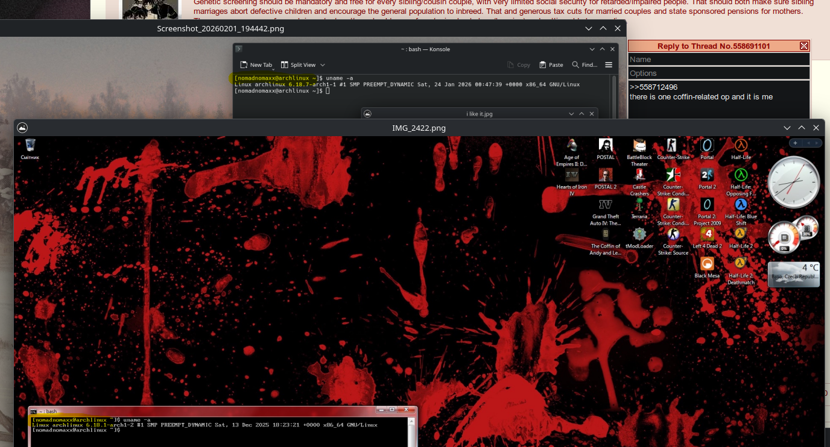Open the Grand Theft Auto IV shortcut

(606, 211)
